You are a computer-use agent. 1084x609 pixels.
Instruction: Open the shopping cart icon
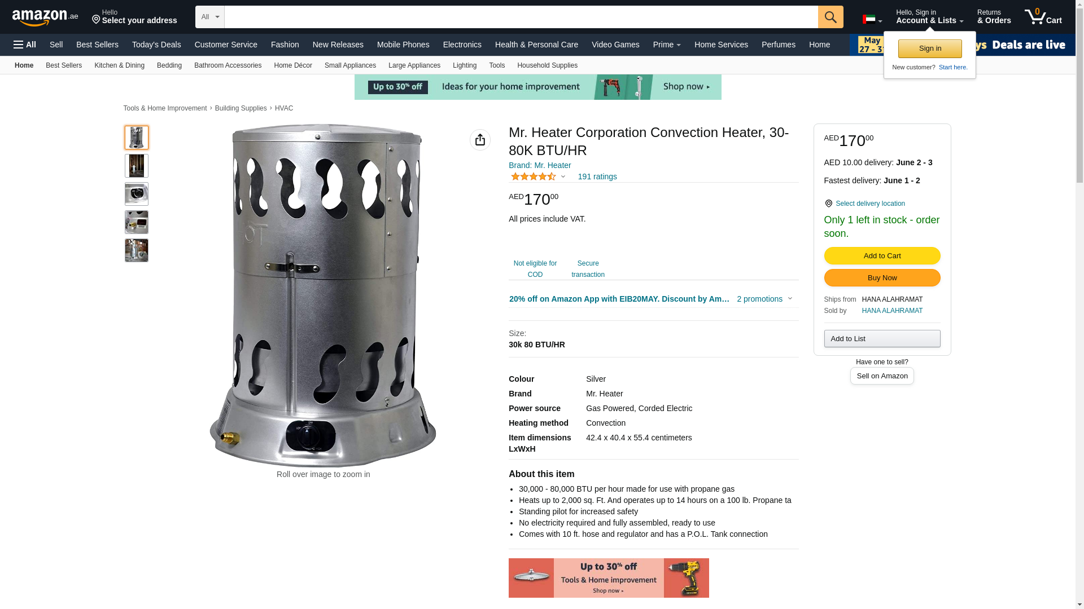pos(1043,16)
